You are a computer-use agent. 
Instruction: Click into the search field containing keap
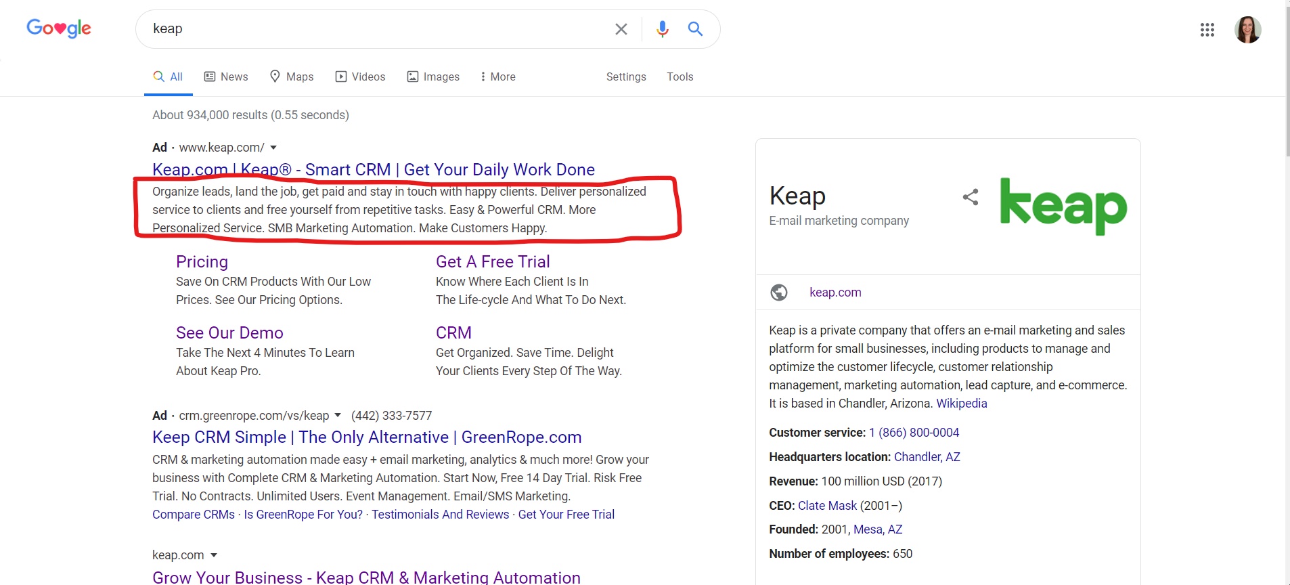pyautogui.click(x=379, y=28)
